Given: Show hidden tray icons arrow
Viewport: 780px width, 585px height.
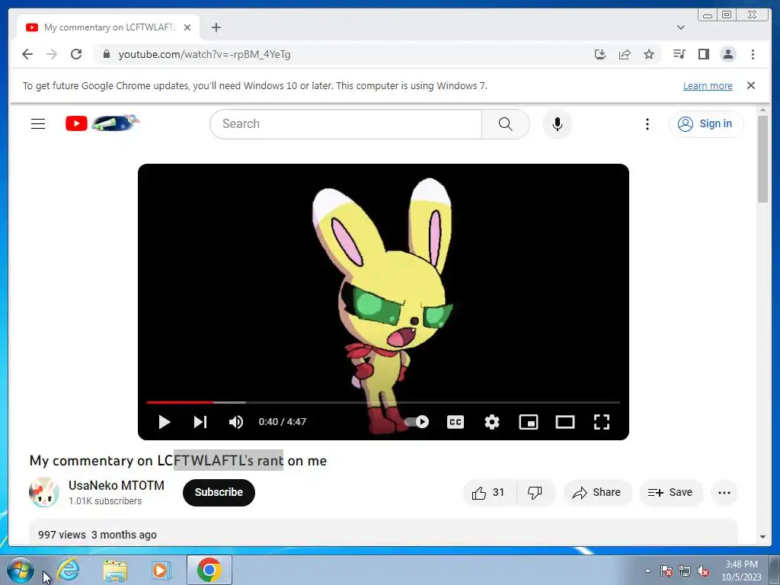Looking at the screenshot, I should pos(647,571).
